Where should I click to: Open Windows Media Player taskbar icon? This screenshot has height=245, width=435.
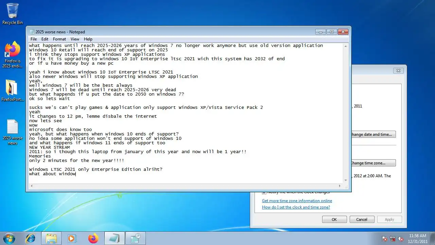click(72, 238)
